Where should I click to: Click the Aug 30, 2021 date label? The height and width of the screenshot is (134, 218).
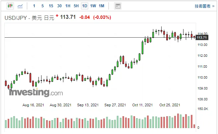coord(60,105)
